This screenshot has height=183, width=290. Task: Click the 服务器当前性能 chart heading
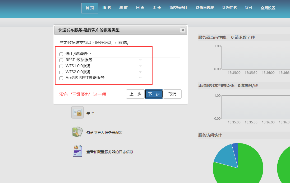[227, 37]
